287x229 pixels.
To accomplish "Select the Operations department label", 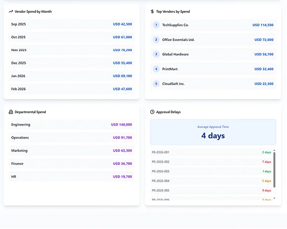I will [x=20, y=138].
